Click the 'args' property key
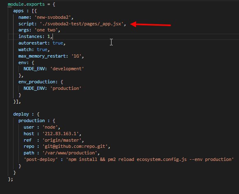This screenshot has height=194, width=239. point(24,30)
